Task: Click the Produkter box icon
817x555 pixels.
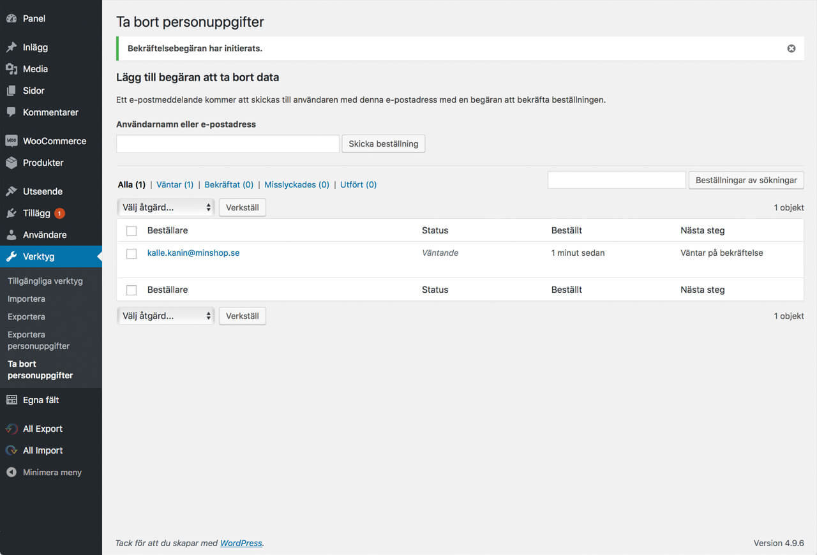Action: [x=11, y=163]
